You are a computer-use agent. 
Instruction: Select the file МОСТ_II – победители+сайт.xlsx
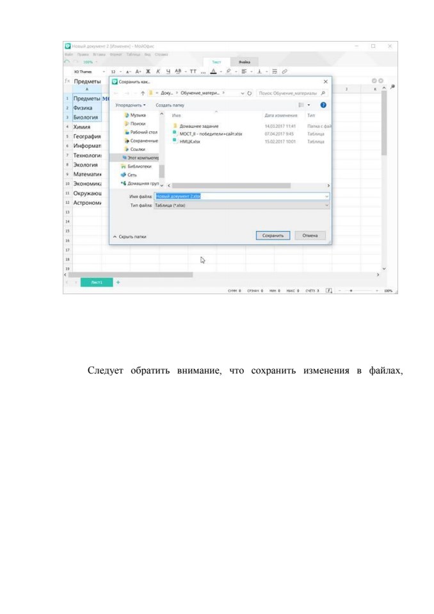click(x=211, y=134)
